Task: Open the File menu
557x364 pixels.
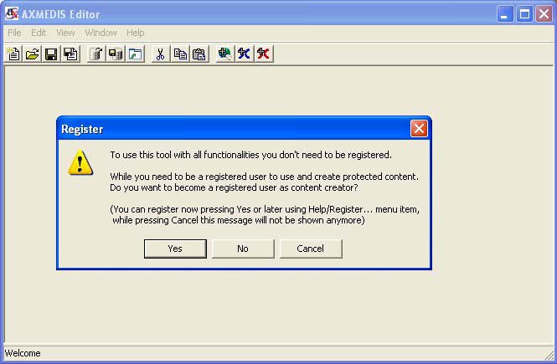Action: point(14,33)
